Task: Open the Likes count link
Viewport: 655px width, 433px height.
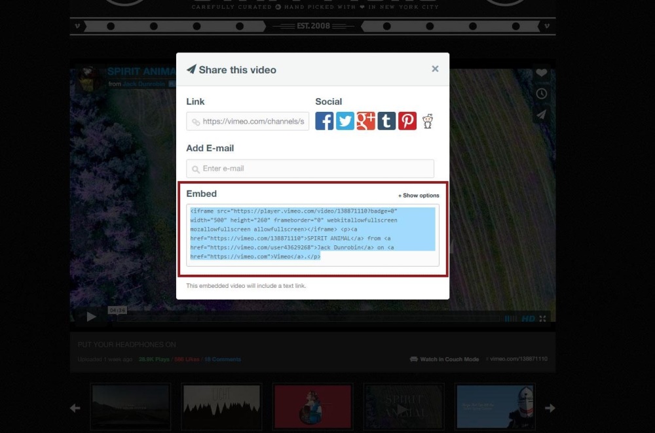Action: (x=187, y=359)
